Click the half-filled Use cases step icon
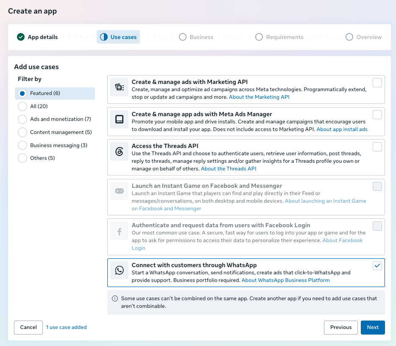 [104, 37]
